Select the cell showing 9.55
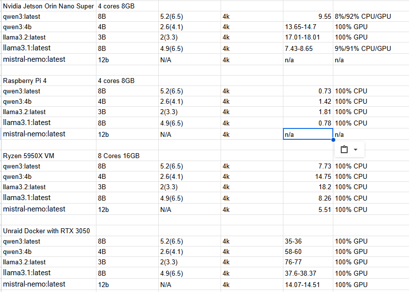Viewport: 409px width, 292px height. point(308,16)
